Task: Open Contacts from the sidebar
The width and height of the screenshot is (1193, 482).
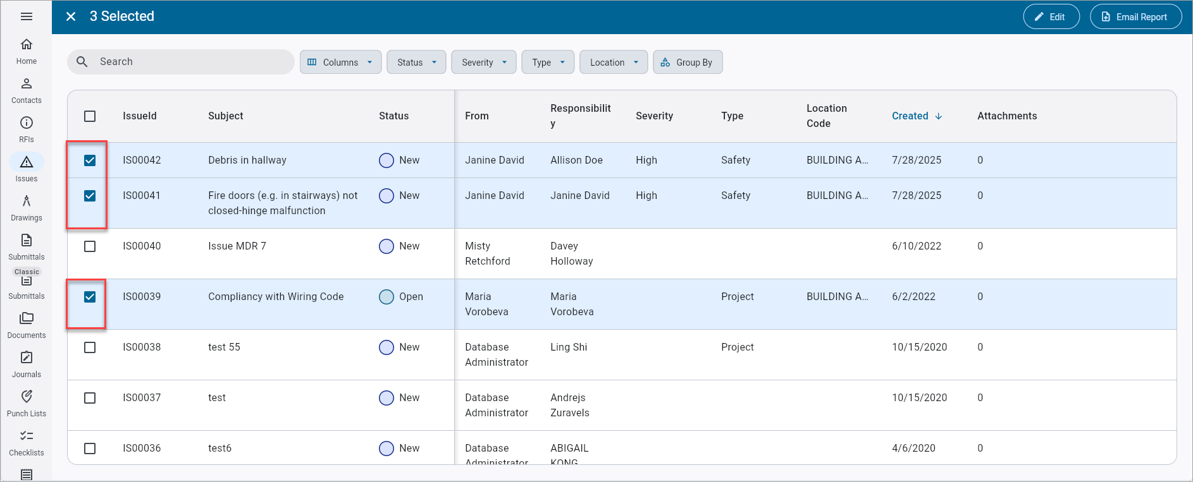Action: (27, 91)
